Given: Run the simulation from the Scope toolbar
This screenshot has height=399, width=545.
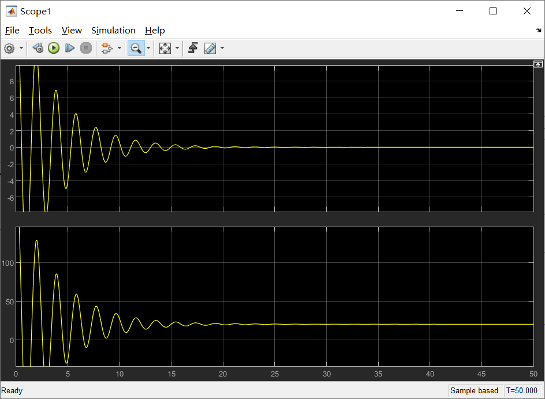Looking at the screenshot, I should [x=53, y=48].
